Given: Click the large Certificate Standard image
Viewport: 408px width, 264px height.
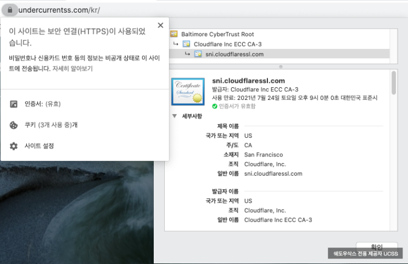Looking at the screenshot, I should click(x=188, y=92).
